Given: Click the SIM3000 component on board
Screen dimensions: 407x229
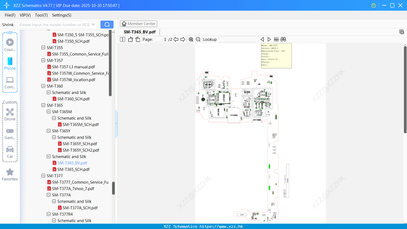Looking at the screenshot, I should (234, 115).
